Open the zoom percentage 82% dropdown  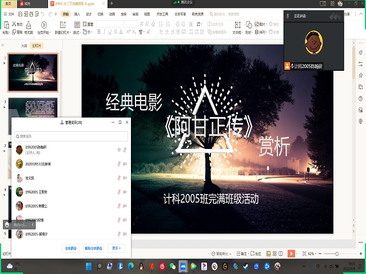(x=312, y=253)
